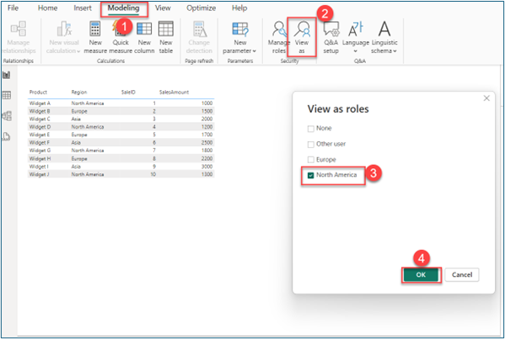Image resolution: width=505 pixels, height=339 pixels.
Task: Check the Other user checkbox
Action: tap(311, 145)
